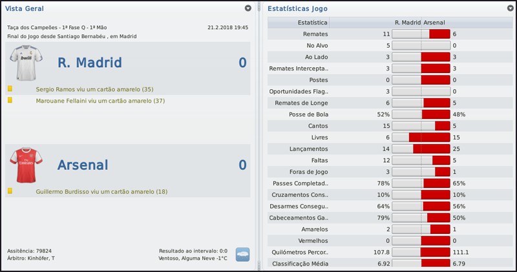
Task: Click the Arsenal red kit icon
Action: pos(26,165)
